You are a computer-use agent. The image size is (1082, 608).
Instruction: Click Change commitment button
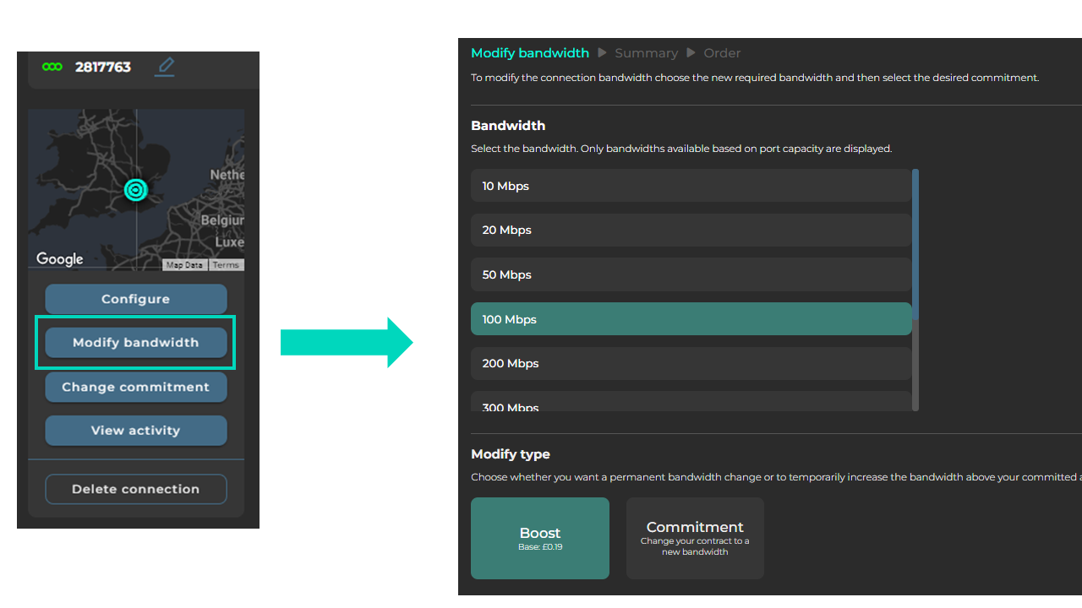[135, 387]
